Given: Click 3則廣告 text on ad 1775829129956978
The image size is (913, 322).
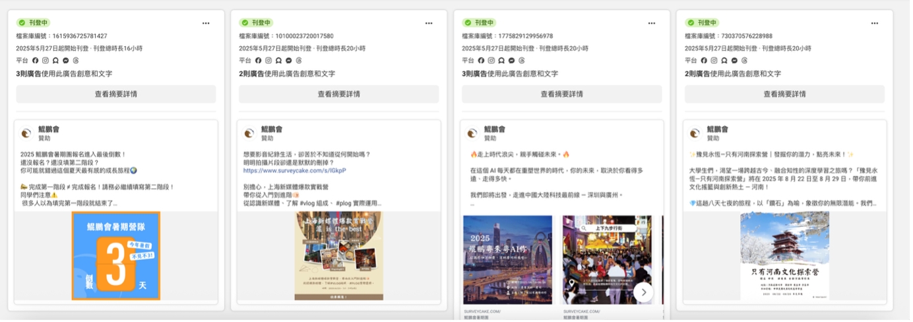Looking at the screenshot, I should [474, 74].
